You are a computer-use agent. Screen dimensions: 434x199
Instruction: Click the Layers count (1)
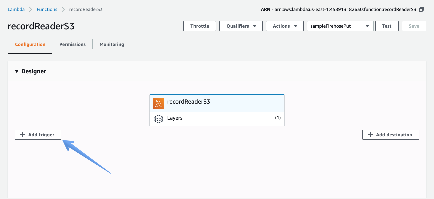pos(278,118)
